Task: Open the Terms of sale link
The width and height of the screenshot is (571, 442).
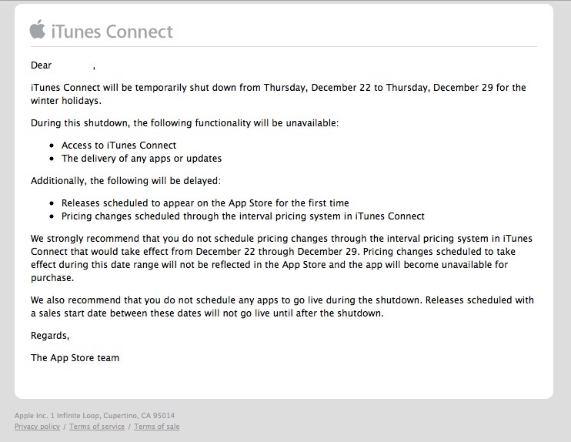Action: point(156,427)
